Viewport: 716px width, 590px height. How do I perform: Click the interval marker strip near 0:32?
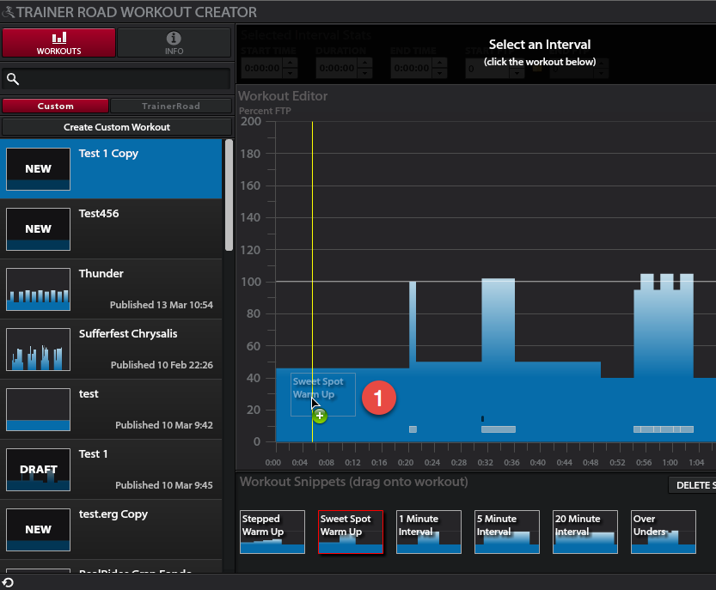pos(499,429)
